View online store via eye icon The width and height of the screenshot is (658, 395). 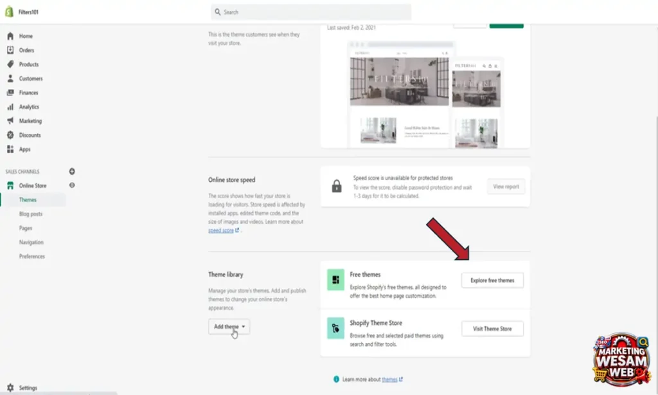point(72,185)
